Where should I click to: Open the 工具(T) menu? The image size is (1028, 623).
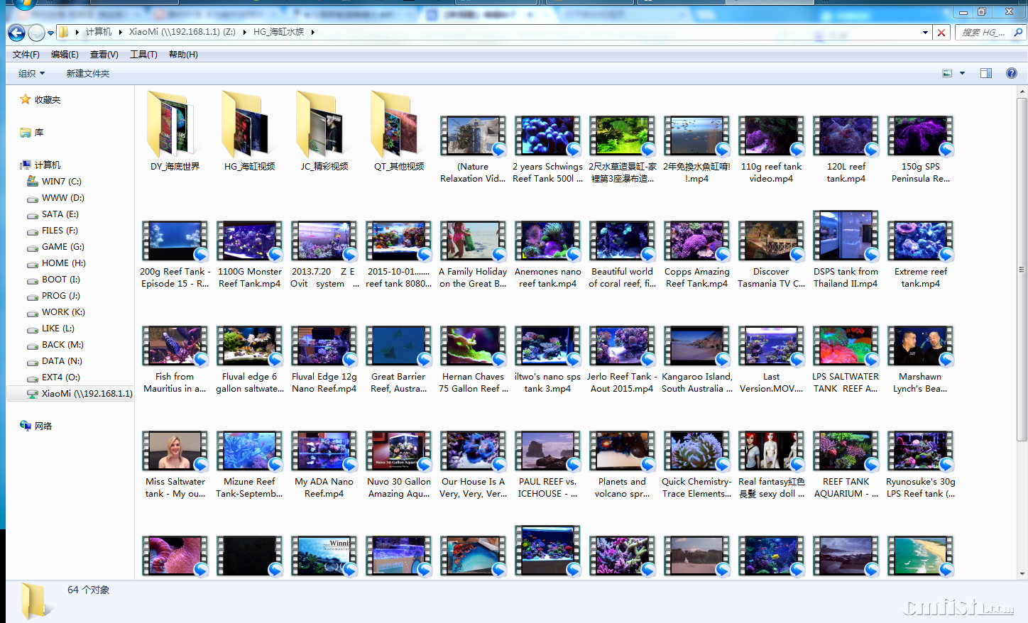(x=143, y=55)
